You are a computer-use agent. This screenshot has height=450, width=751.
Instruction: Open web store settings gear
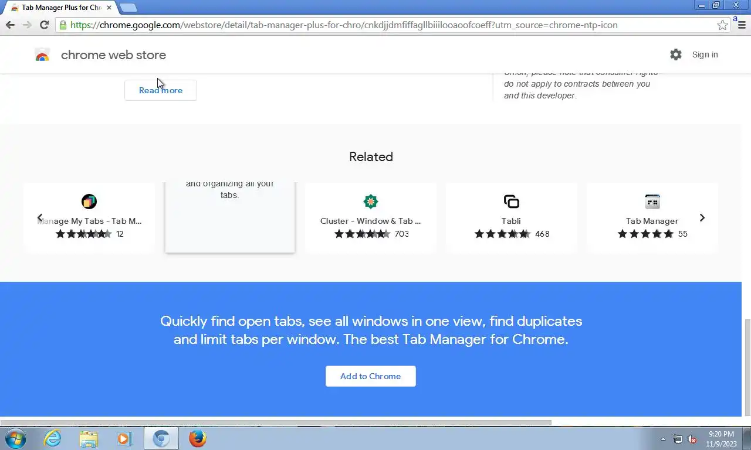pos(676,54)
